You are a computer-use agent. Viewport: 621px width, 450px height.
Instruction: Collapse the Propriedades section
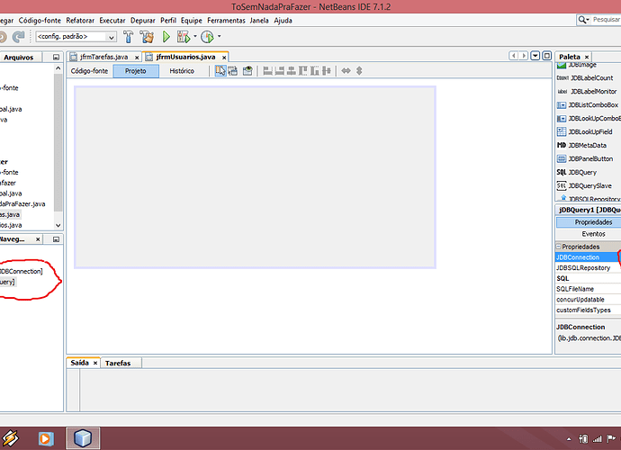tap(558, 247)
